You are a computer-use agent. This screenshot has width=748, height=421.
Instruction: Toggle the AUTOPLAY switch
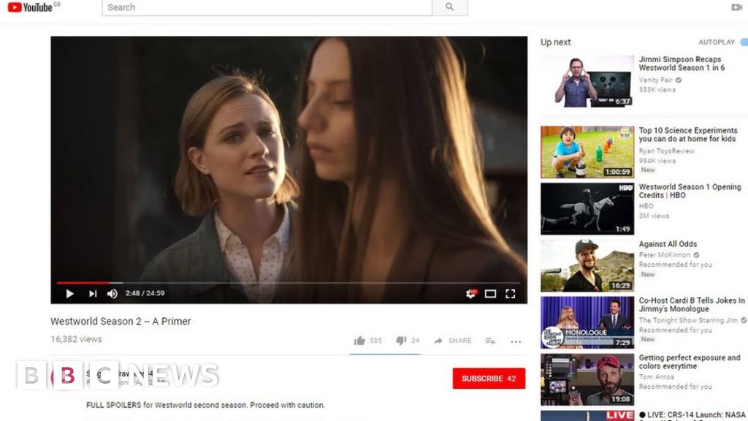[744, 42]
